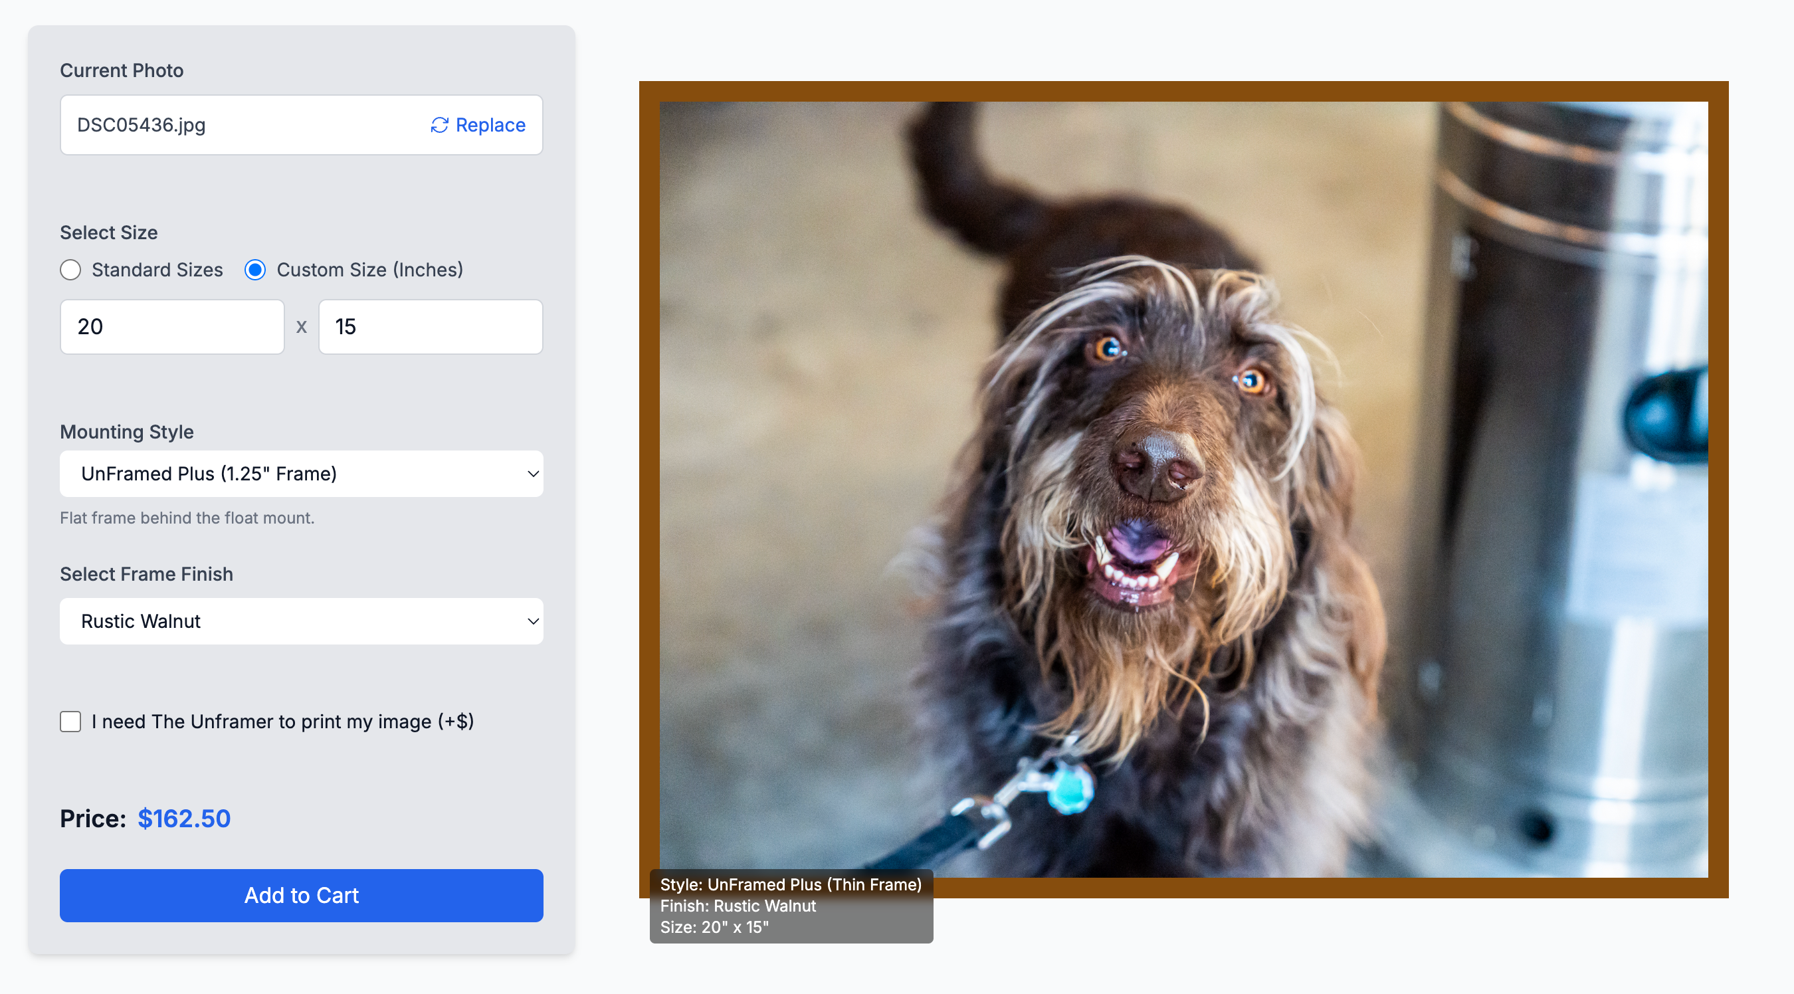Select the Standard Sizes radio button
Viewport: 1794px width, 994px height.
tap(70, 270)
